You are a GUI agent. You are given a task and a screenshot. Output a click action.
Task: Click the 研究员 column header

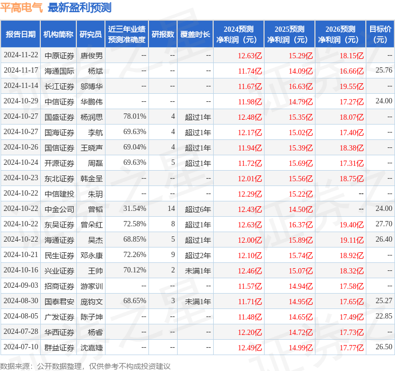pos(91,34)
